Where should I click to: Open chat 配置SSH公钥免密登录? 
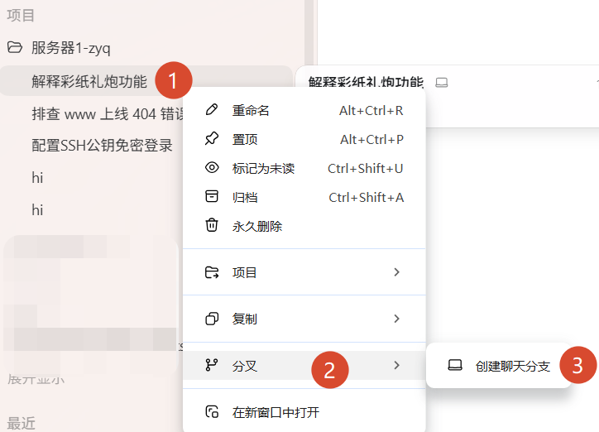point(102,146)
